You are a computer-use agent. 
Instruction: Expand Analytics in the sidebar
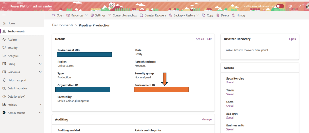tap(40, 56)
